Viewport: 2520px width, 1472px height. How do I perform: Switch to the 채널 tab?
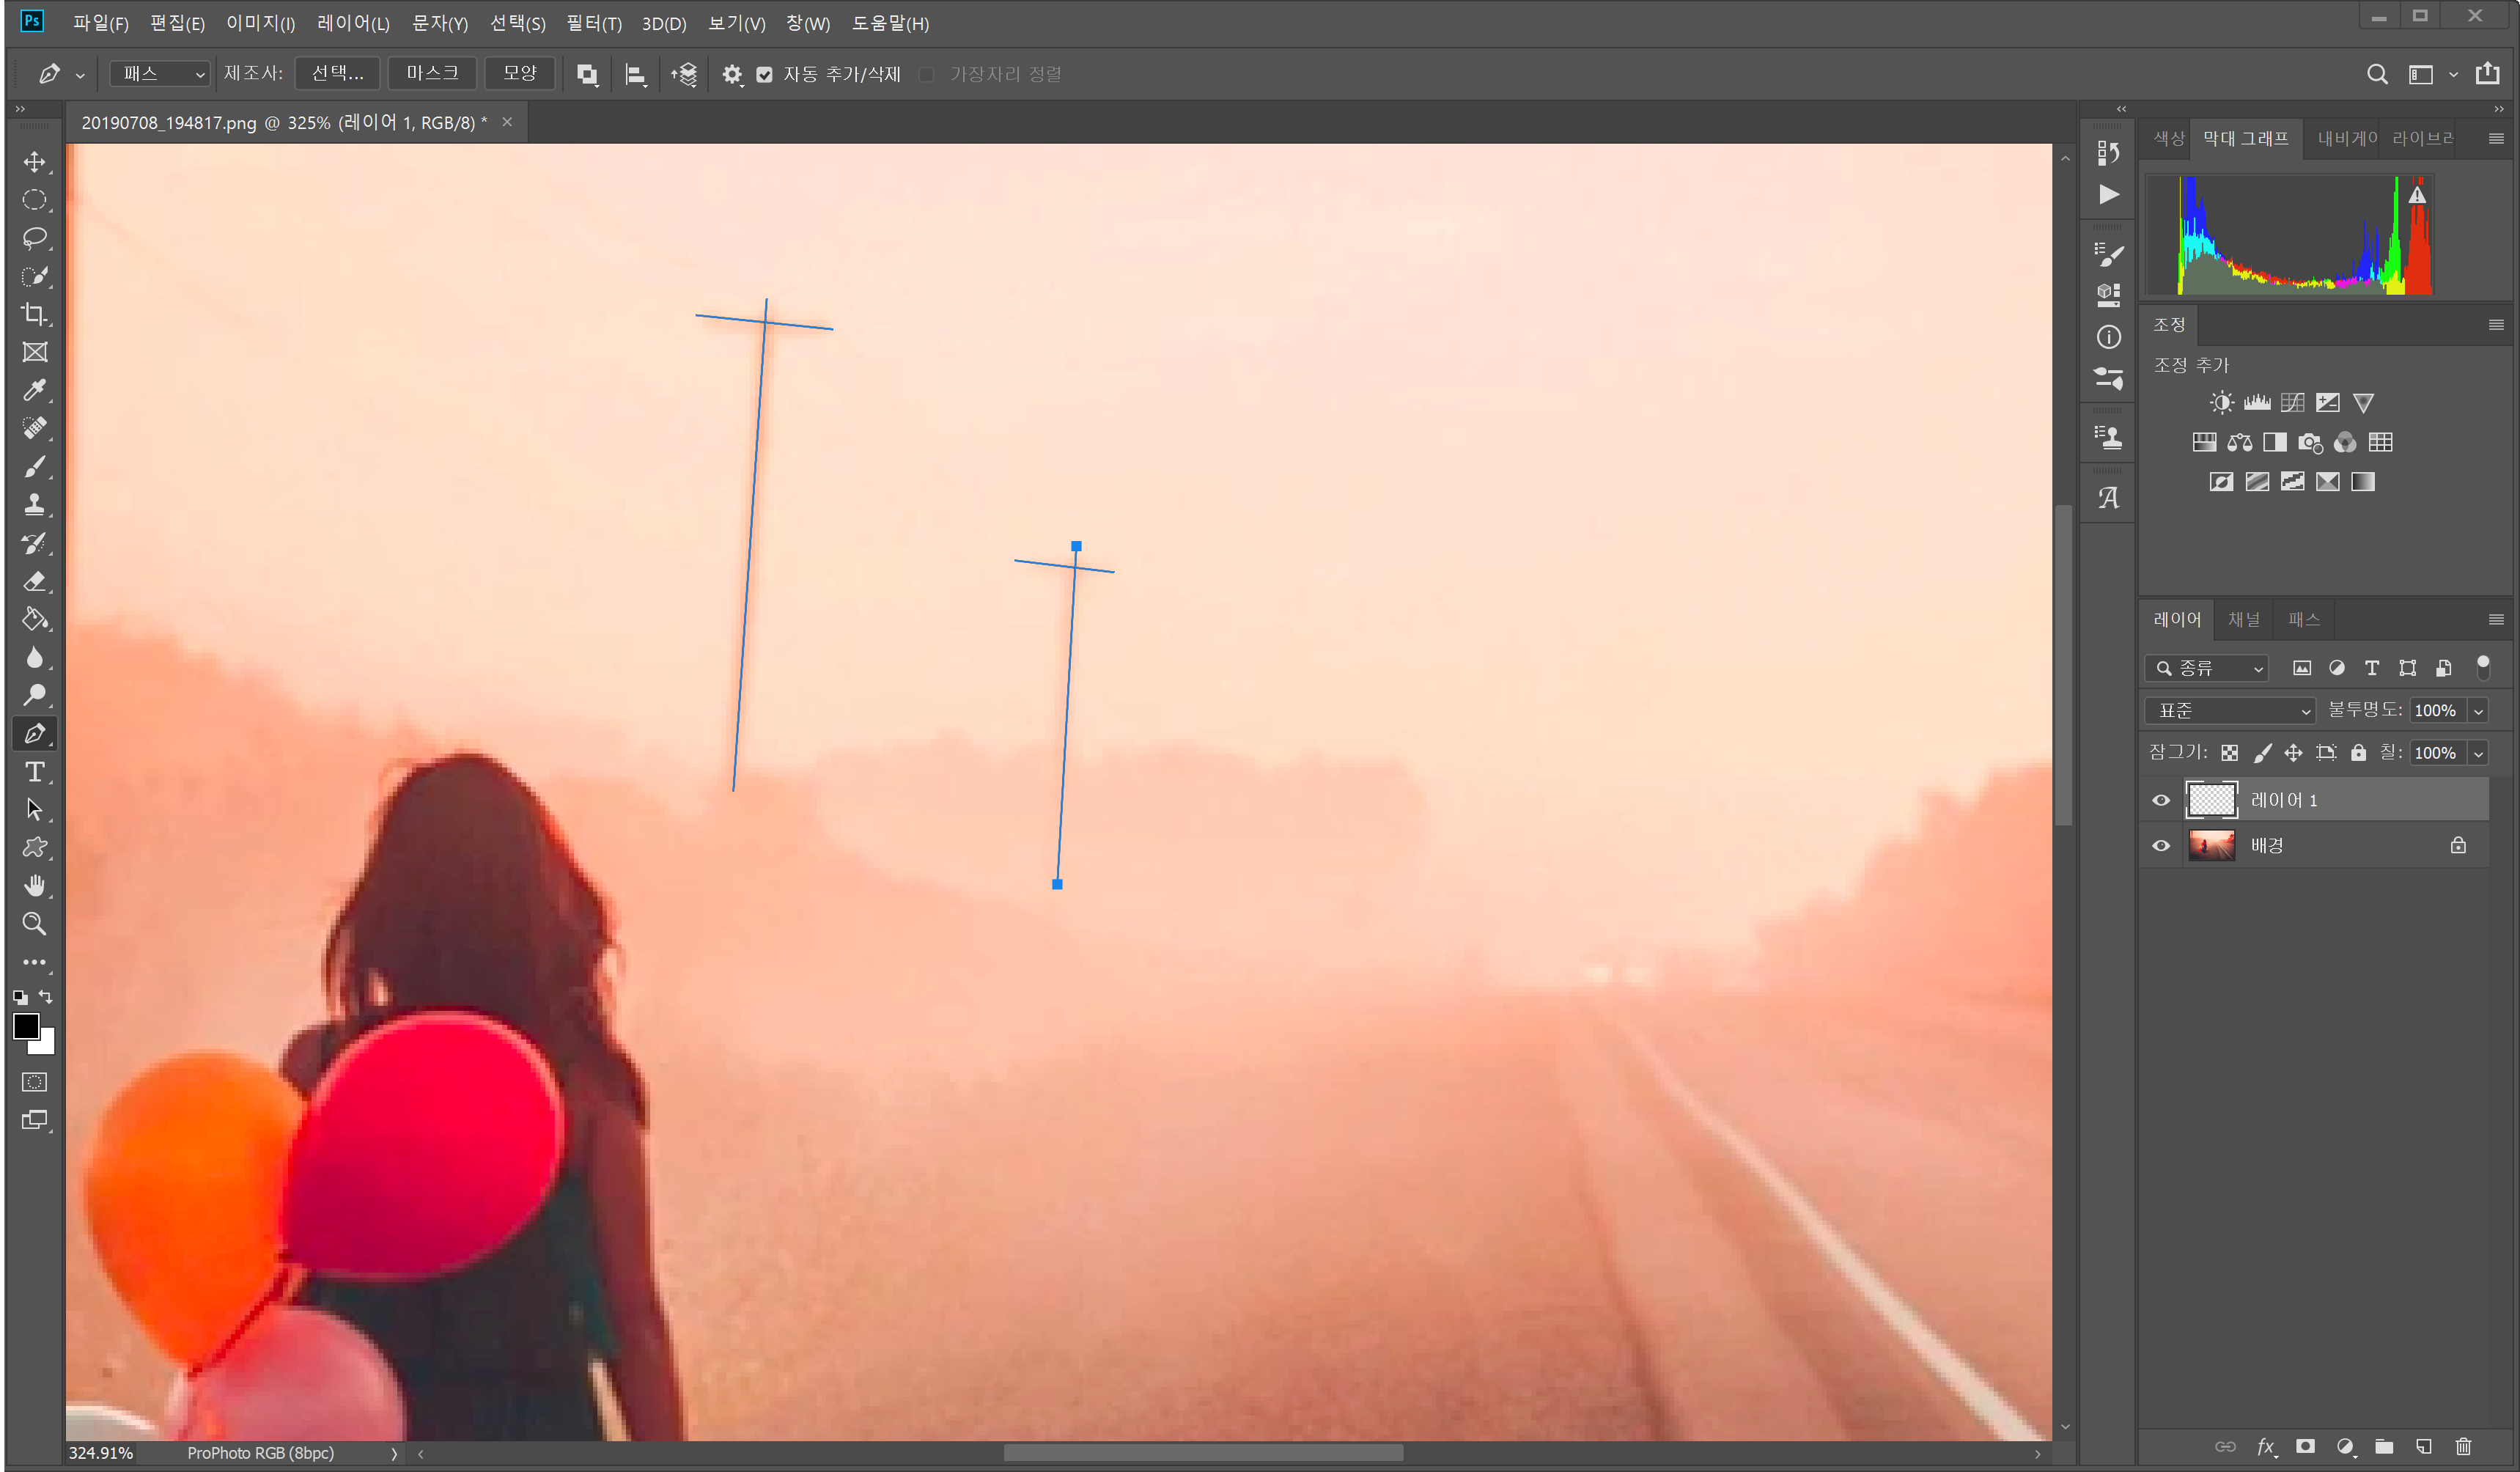point(2243,620)
